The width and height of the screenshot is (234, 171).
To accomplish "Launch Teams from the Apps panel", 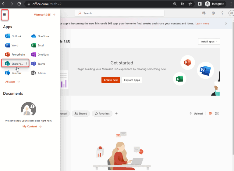I will point(38,64).
